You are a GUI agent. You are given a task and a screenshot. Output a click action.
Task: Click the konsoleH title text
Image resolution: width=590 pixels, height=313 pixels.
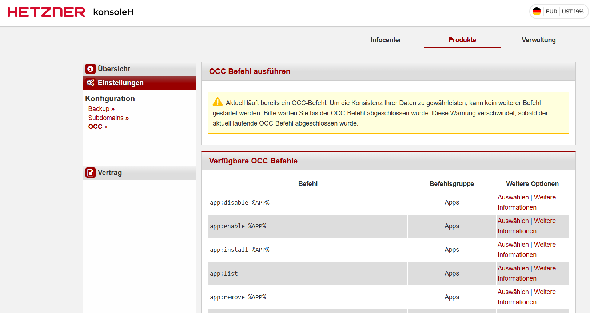113,12
